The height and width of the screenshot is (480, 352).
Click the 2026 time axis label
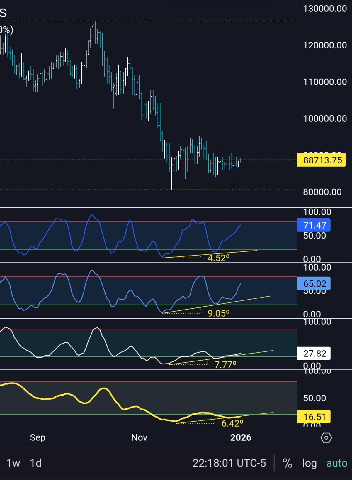241,437
